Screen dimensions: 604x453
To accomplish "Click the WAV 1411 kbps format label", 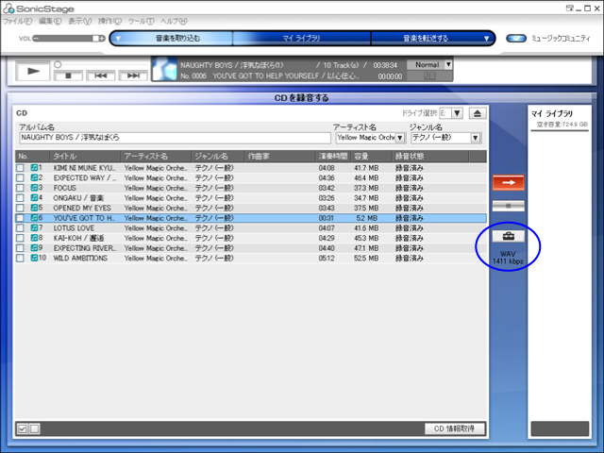I will [508, 258].
